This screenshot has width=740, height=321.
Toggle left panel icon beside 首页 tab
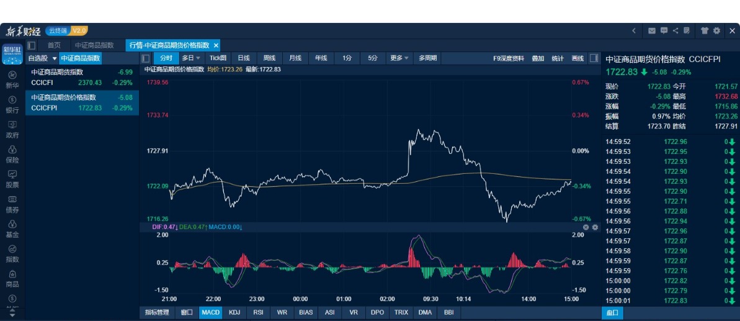32,45
